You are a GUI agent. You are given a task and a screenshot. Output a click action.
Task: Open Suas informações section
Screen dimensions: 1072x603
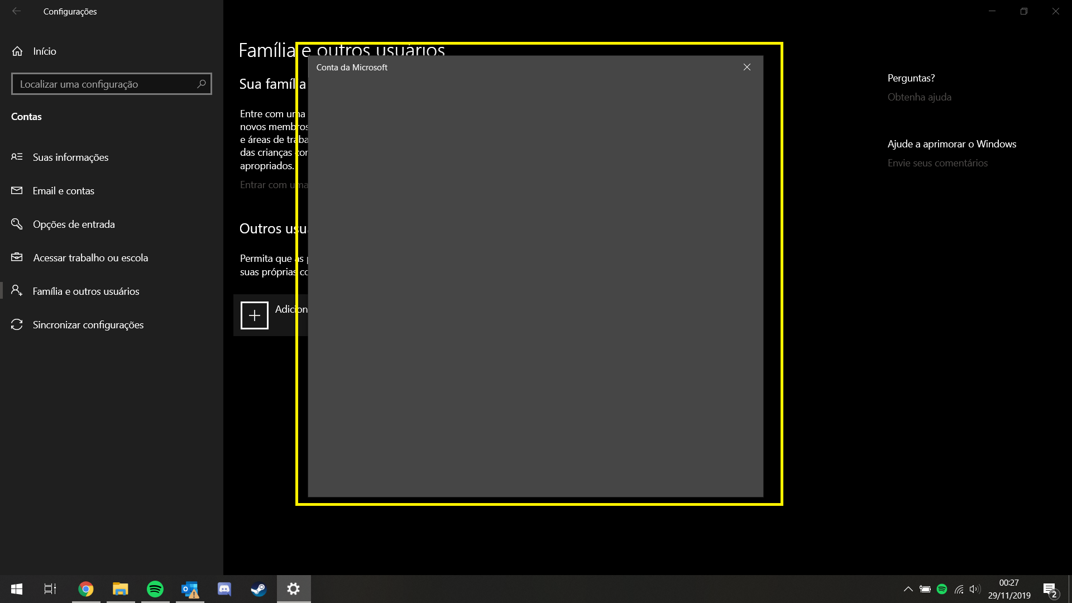pyautogui.click(x=70, y=157)
